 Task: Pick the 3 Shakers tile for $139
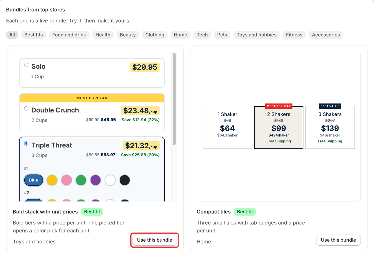330,127
